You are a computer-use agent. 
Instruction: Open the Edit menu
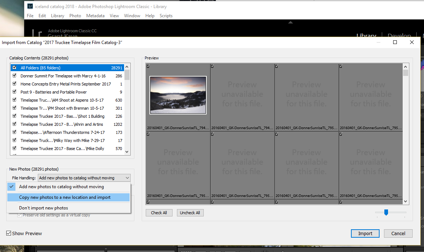click(x=42, y=16)
